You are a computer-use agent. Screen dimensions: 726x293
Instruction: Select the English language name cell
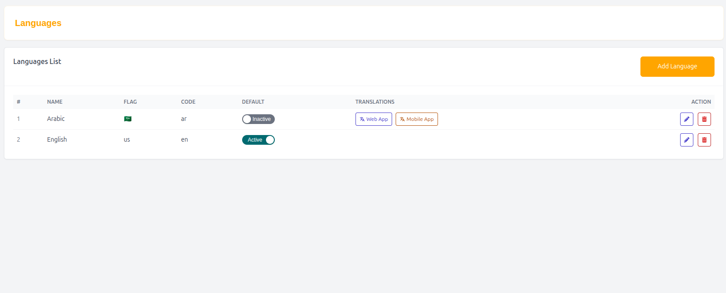click(x=57, y=139)
